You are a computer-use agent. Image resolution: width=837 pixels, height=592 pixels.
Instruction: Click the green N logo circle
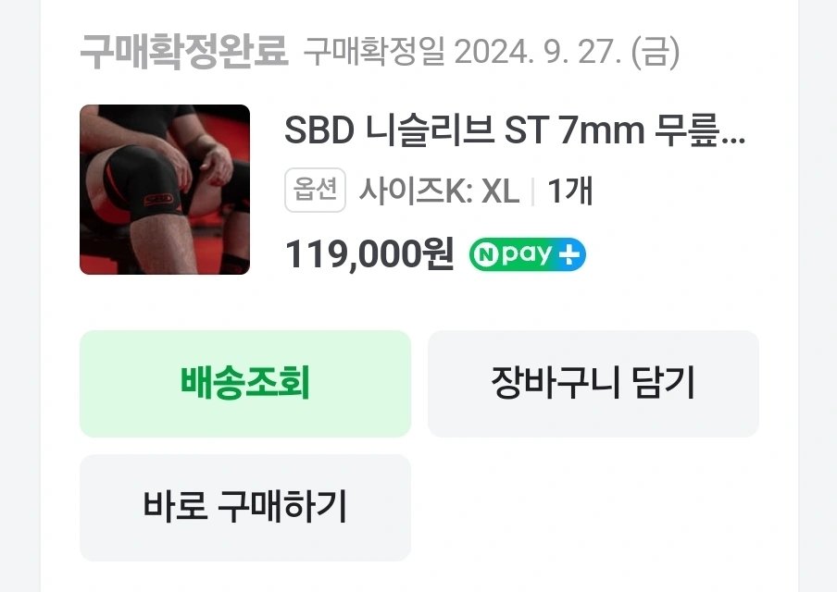486,255
